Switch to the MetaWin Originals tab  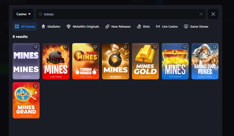point(83,26)
